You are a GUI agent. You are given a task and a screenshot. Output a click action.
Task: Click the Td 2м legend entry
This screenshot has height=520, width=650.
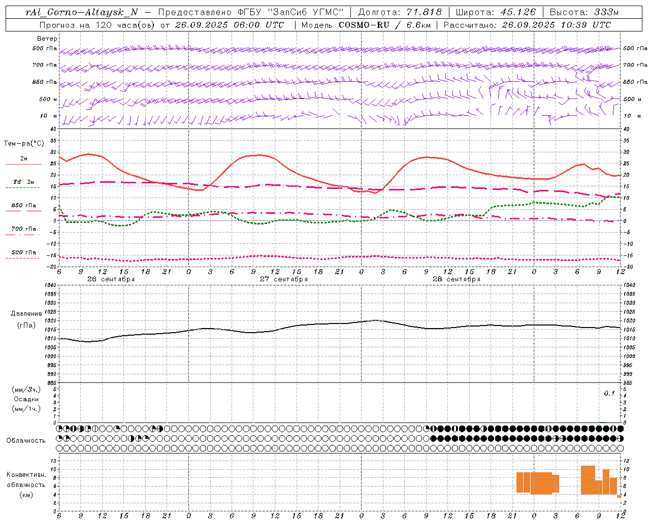coord(23,182)
